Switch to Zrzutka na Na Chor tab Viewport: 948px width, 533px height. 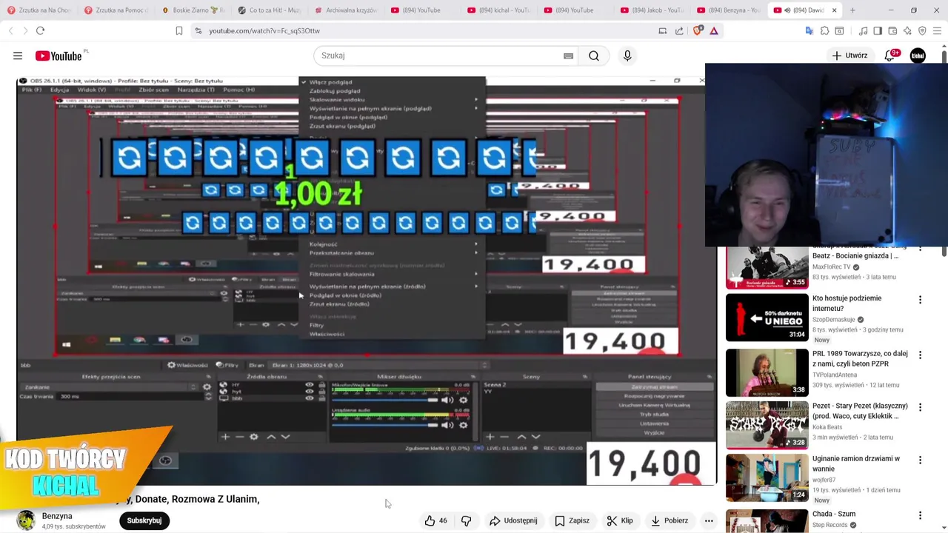39,10
